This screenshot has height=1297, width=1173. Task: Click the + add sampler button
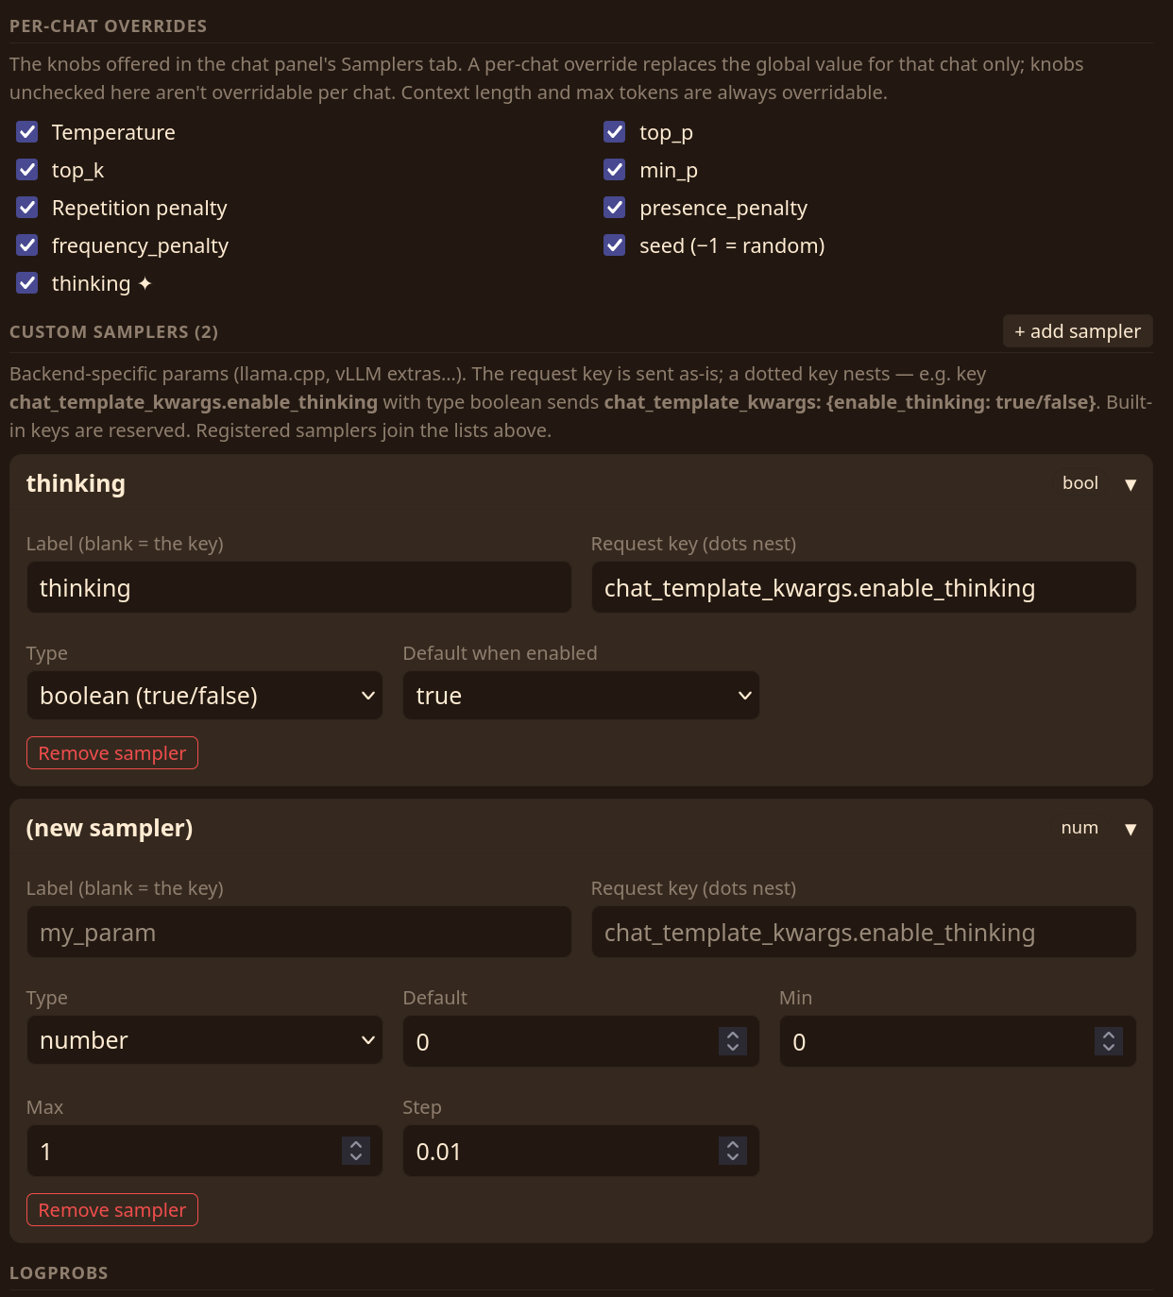(x=1078, y=331)
